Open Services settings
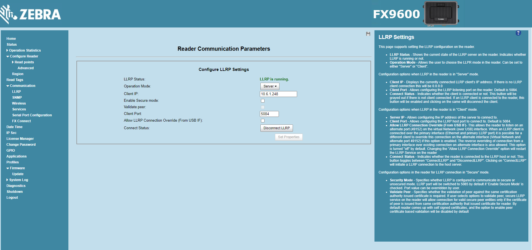 19,109
